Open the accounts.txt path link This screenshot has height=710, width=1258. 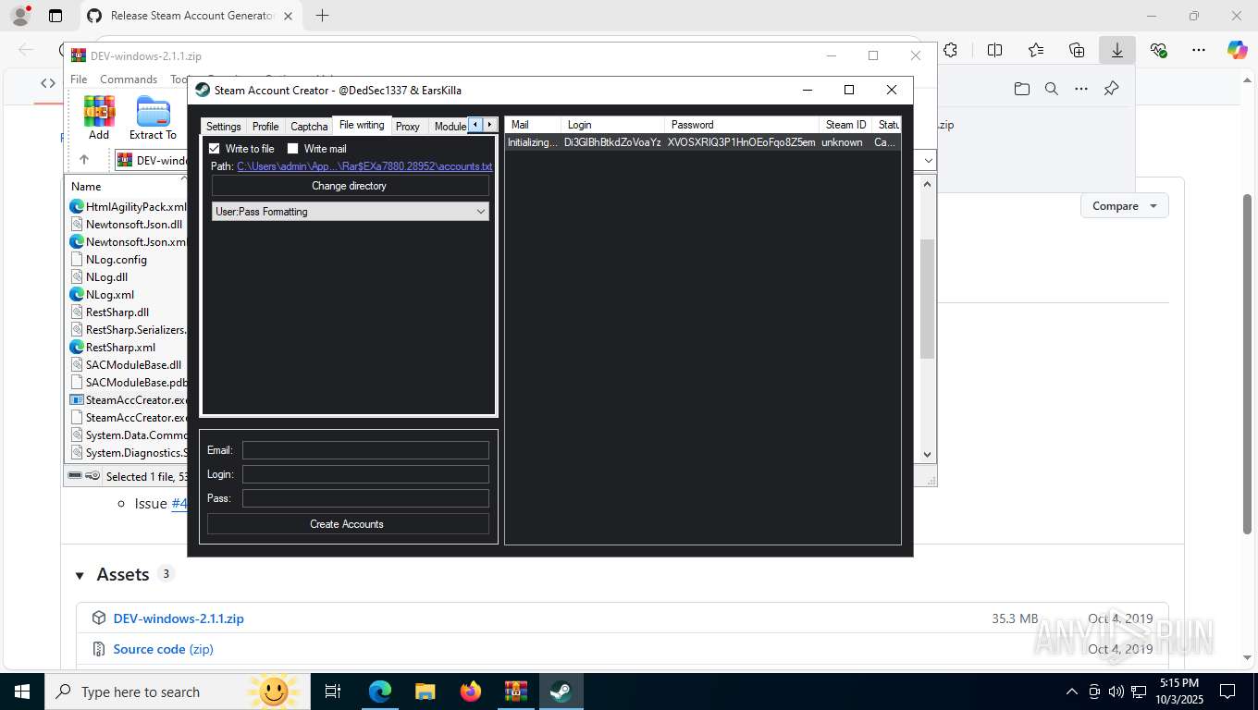(x=364, y=166)
